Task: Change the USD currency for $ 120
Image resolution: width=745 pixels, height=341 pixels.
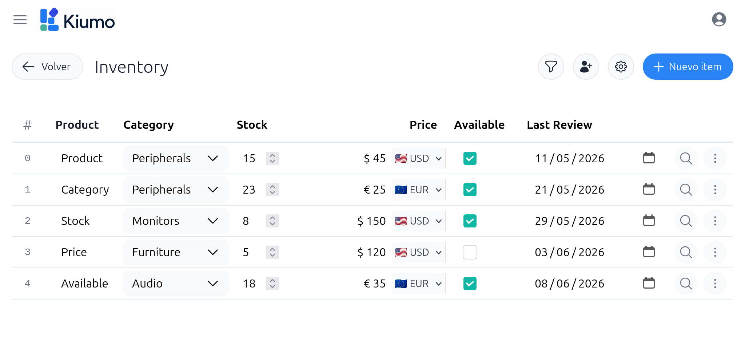Action: [418, 252]
